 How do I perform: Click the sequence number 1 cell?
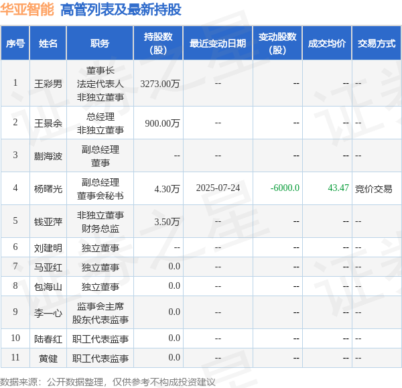[15, 83]
